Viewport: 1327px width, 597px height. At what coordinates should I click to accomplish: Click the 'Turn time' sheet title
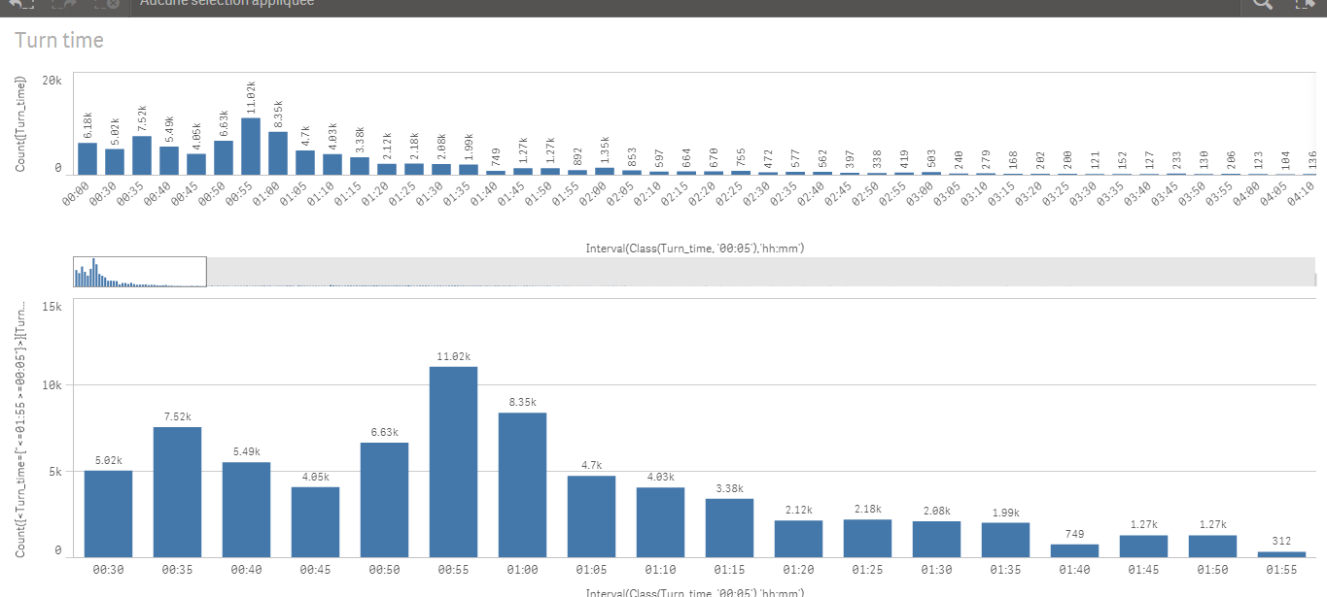[x=59, y=41]
